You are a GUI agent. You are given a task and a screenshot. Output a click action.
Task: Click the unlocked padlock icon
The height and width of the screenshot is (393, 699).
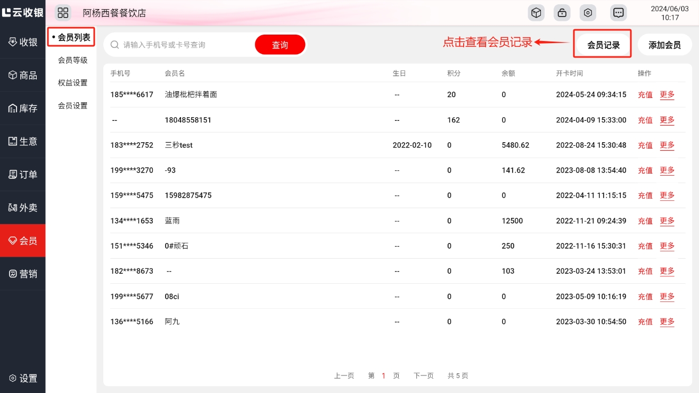pyautogui.click(x=562, y=13)
